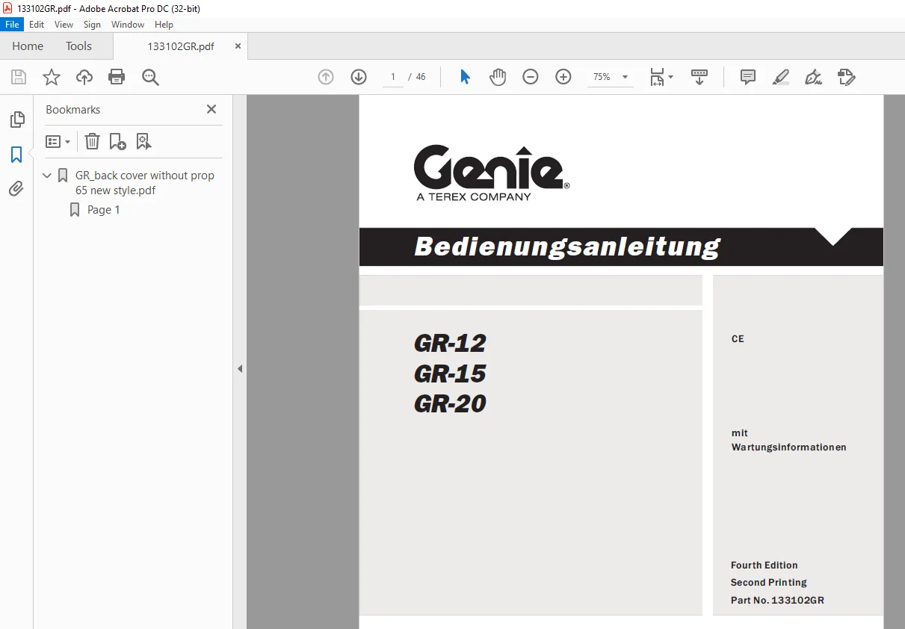This screenshot has width=905, height=629.
Task: Click the Genie logo on page
Action: [492, 173]
